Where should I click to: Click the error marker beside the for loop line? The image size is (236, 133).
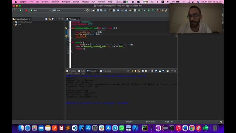tap(66, 36)
